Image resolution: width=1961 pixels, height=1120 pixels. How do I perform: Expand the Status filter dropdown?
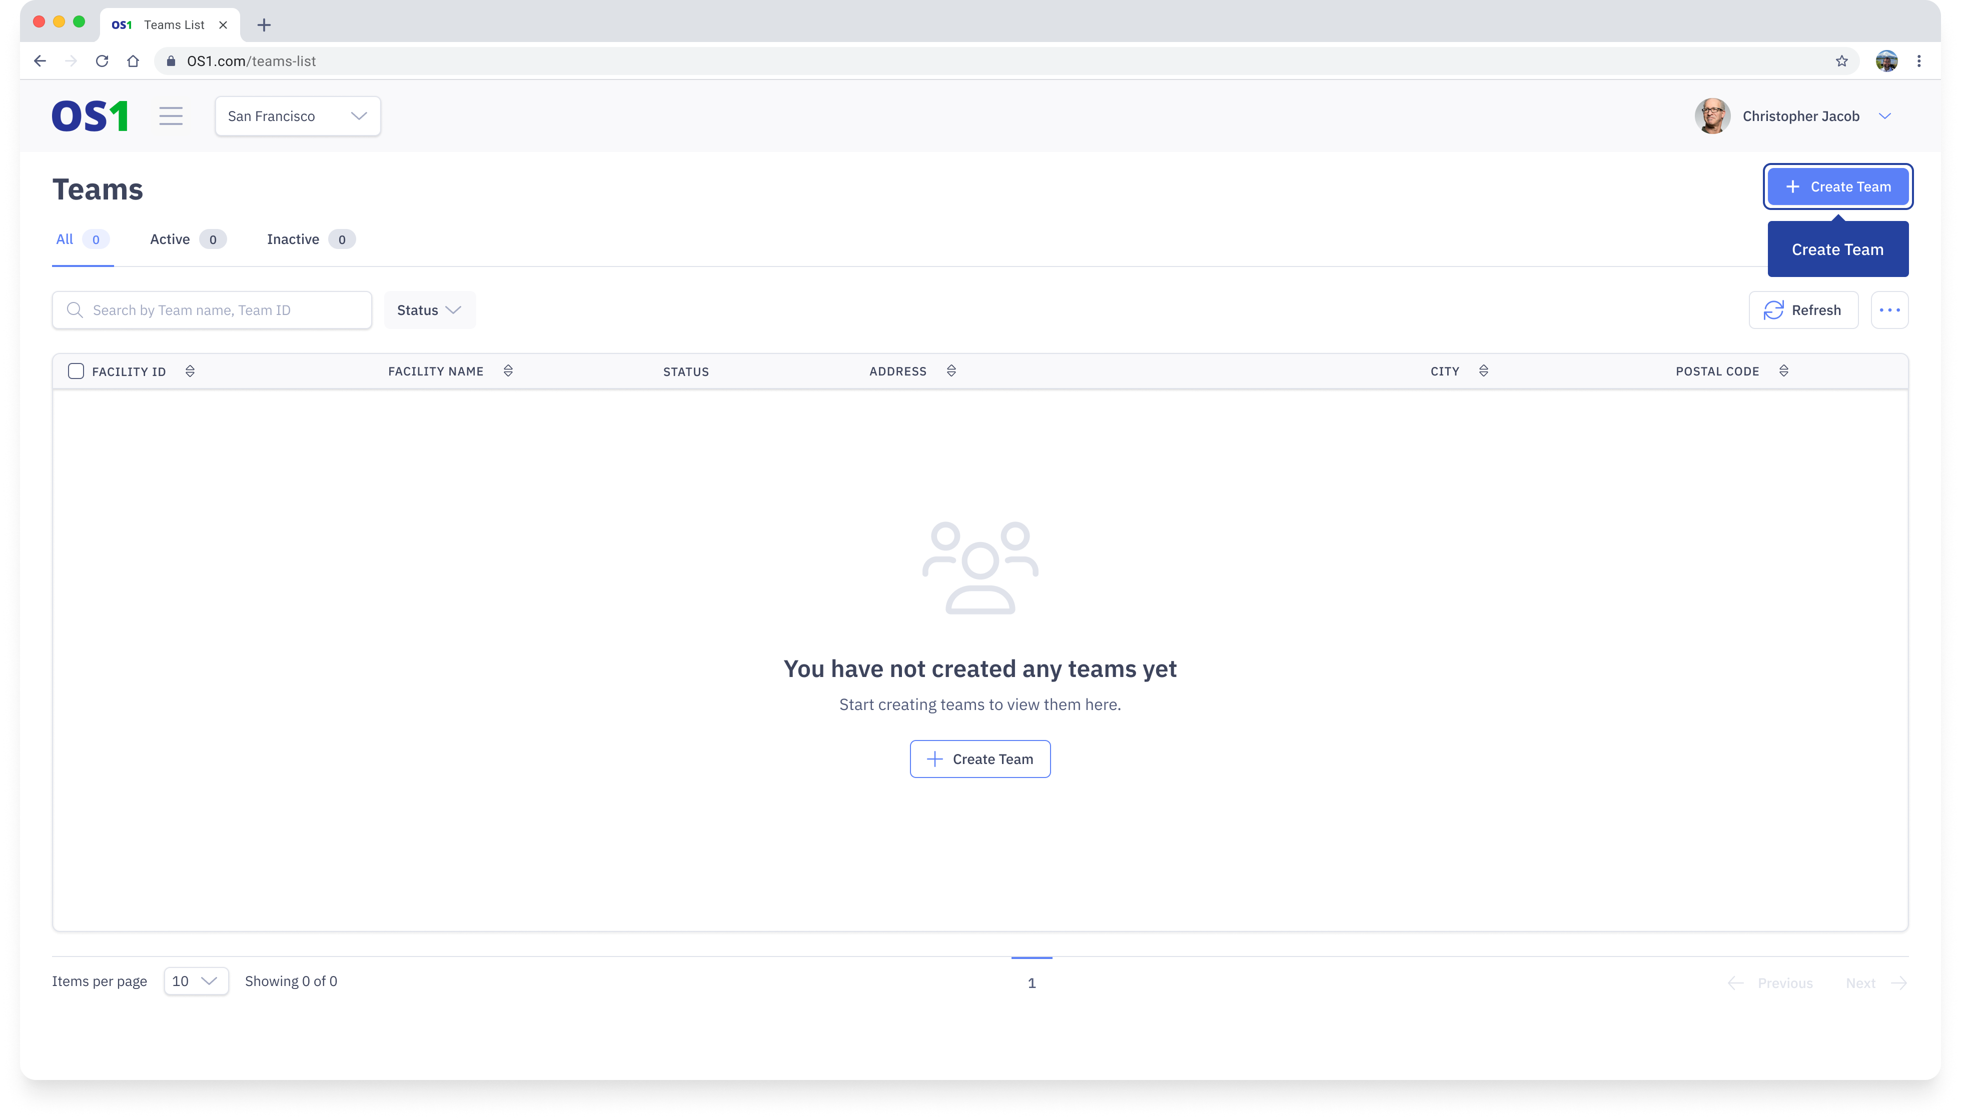pyautogui.click(x=429, y=310)
